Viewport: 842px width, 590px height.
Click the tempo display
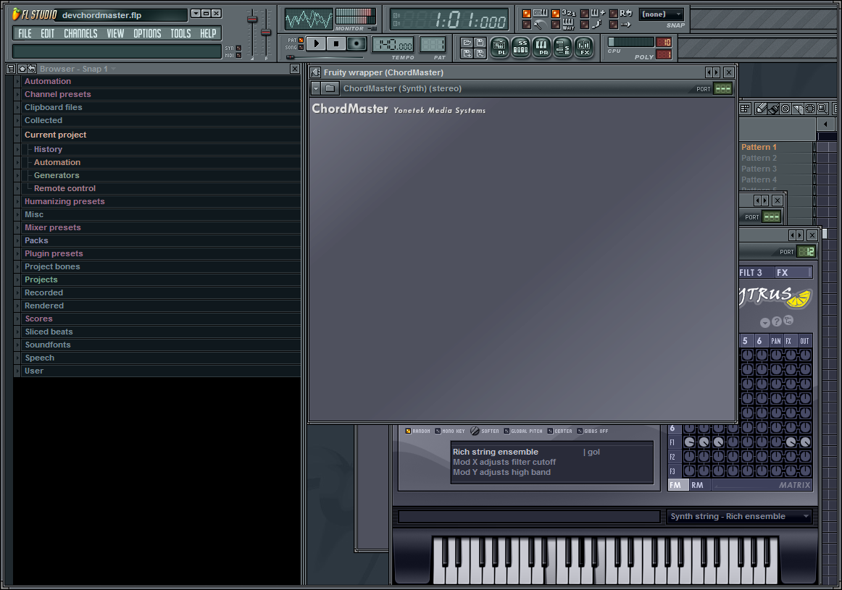coord(393,45)
